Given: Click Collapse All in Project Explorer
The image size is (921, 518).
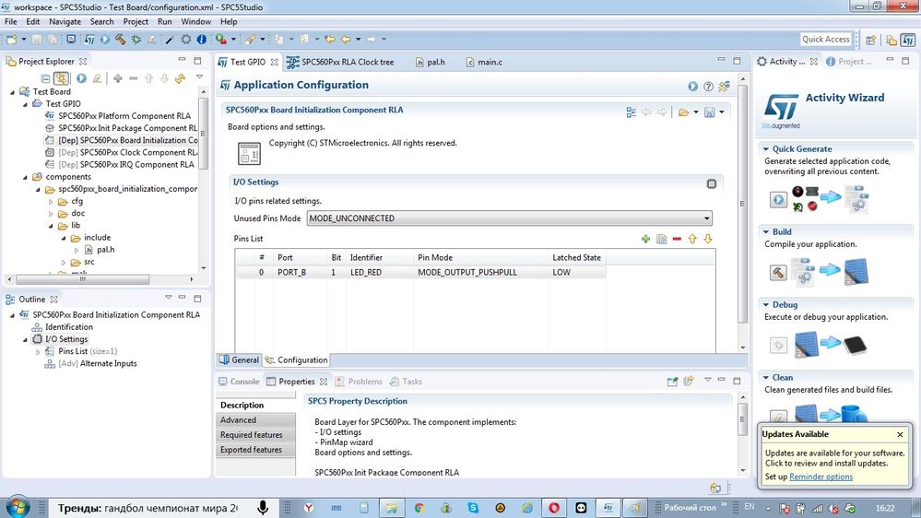Looking at the screenshot, I should (x=45, y=78).
